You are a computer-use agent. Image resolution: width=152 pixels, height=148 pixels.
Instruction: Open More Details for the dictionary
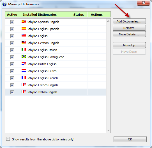click(x=129, y=34)
